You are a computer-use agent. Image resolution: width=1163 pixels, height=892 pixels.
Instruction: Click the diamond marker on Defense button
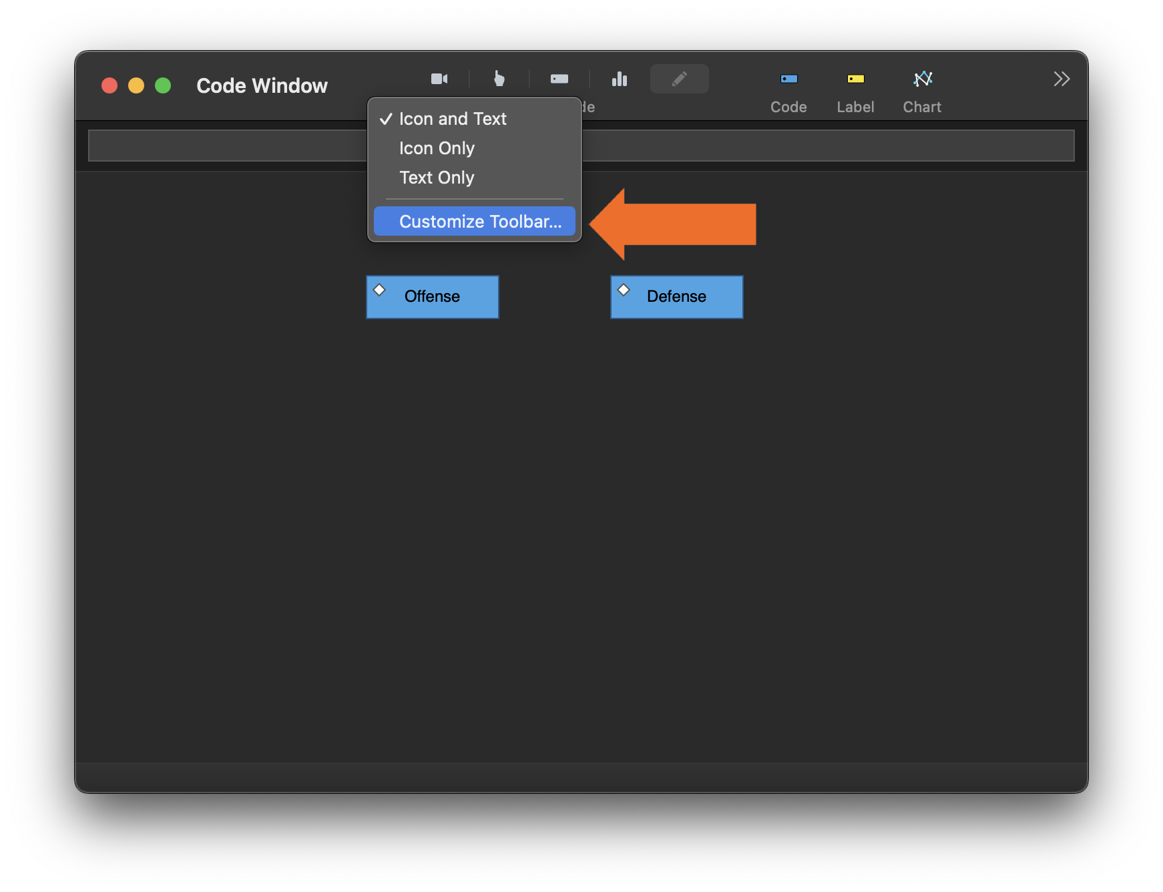tap(624, 290)
